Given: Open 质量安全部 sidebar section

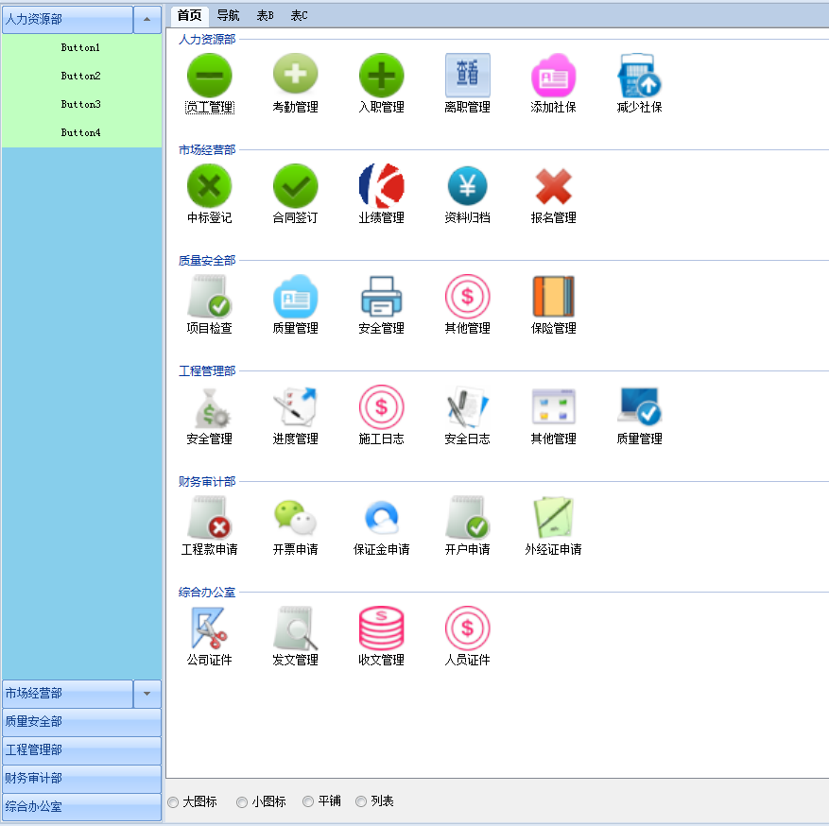Looking at the screenshot, I should [x=82, y=722].
